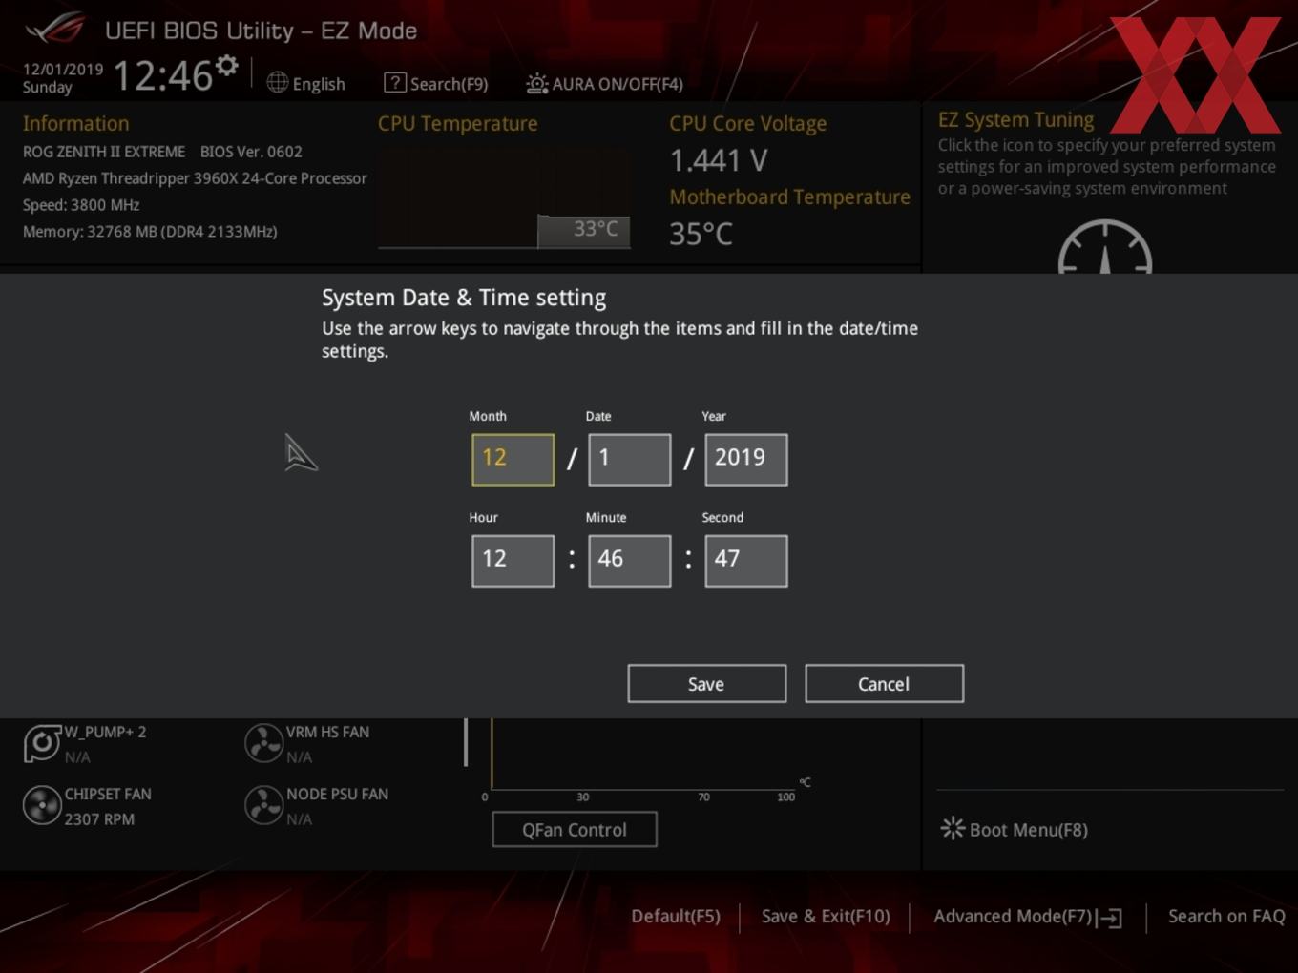Viewport: 1298px width, 973px height.
Task: Click the EZ System Tuning gauge icon
Action: pos(1105,248)
